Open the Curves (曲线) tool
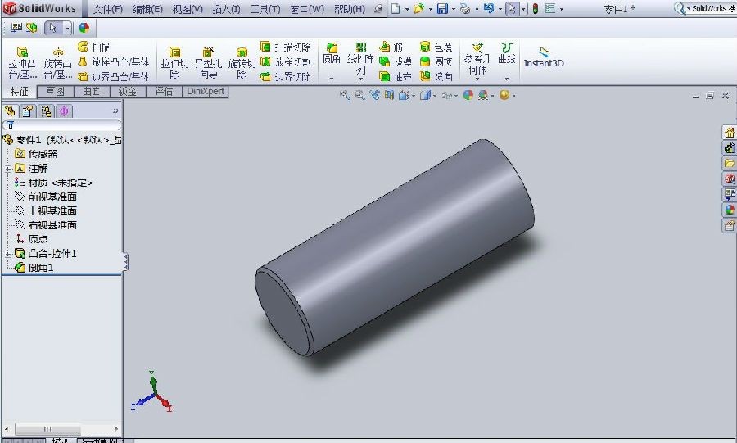 (x=507, y=52)
